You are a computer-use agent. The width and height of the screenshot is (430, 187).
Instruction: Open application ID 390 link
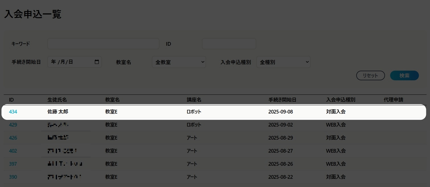(13, 177)
